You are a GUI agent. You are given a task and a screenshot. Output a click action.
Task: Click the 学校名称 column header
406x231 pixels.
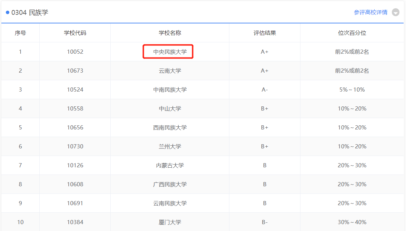coord(170,33)
